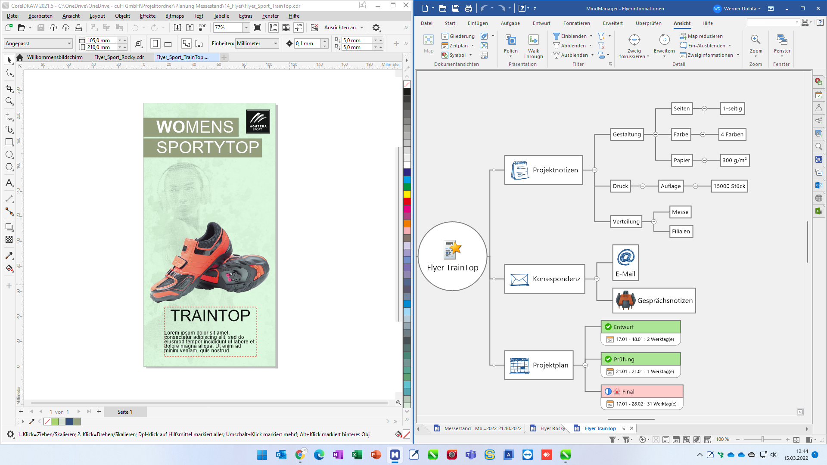This screenshot has height=465, width=827.
Task: Select the Polygon tool in CorelDRAW
Action: (x=9, y=167)
